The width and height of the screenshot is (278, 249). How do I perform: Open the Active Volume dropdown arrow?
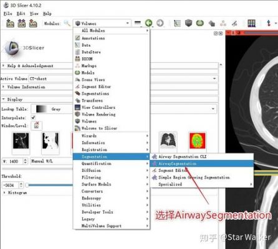(x=214, y=78)
